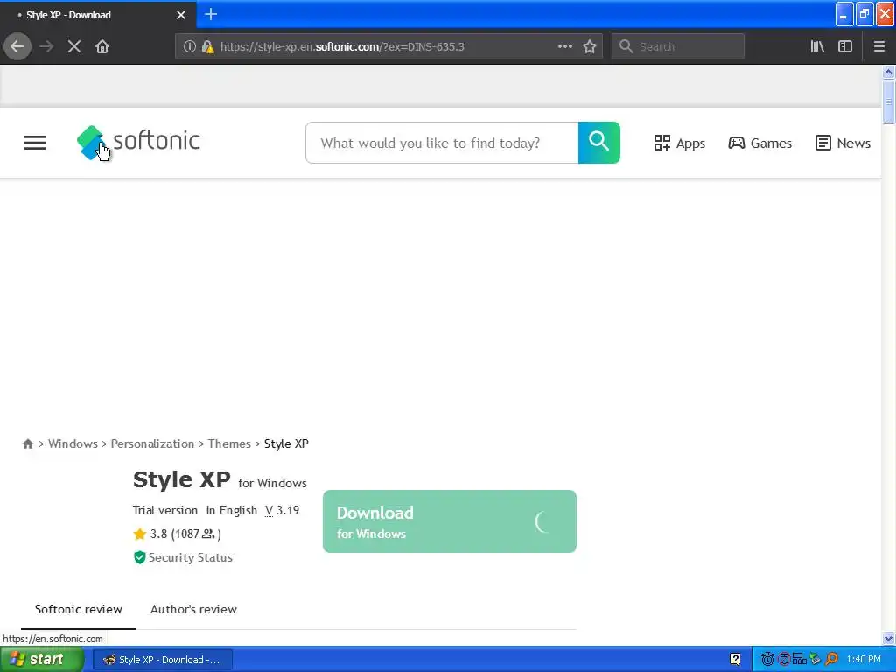Toggle the sidebar icon in Firefox toolbar
Viewport: 896px width, 672px height.
(x=845, y=46)
